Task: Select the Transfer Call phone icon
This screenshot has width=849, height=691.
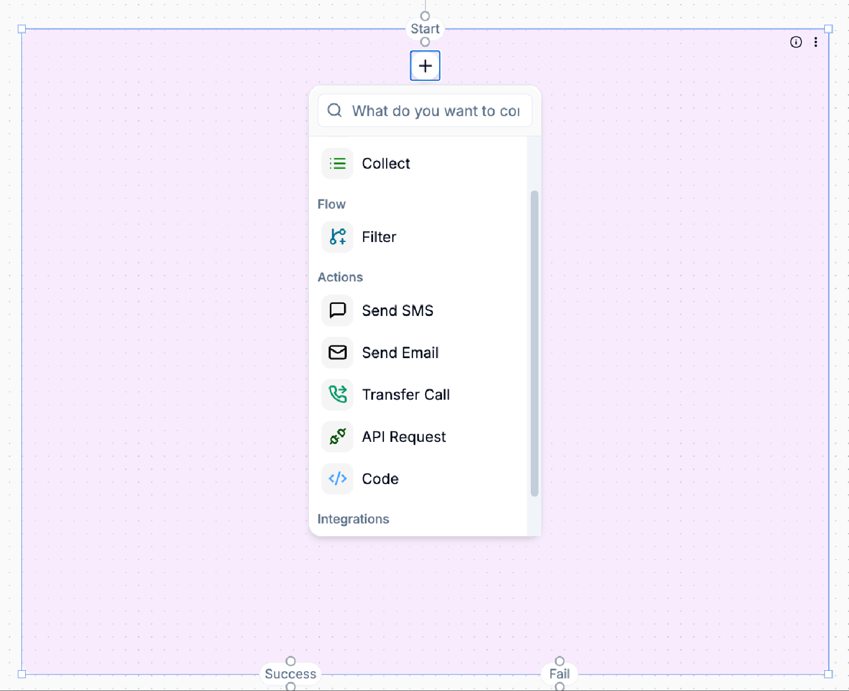Action: pyautogui.click(x=337, y=395)
